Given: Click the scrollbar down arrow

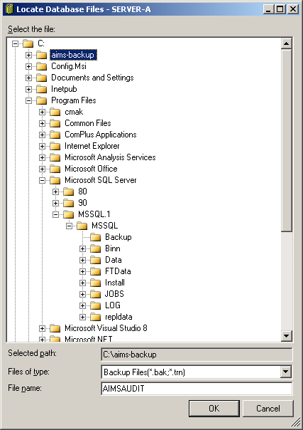Looking at the screenshot, I should tap(287, 335).
